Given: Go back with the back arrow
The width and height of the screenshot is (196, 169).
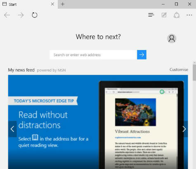Looking at the screenshot, I should coord(7,15).
